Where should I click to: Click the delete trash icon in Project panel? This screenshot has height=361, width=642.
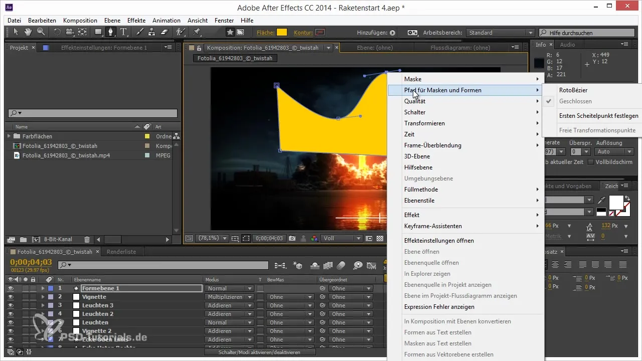click(87, 240)
